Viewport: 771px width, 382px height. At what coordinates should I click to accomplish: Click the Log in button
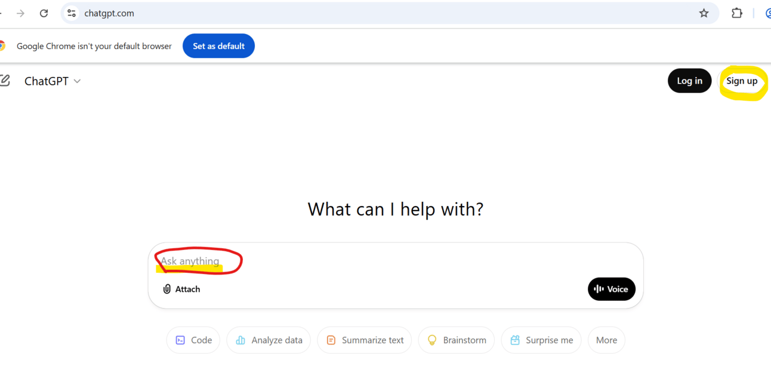(x=689, y=81)
